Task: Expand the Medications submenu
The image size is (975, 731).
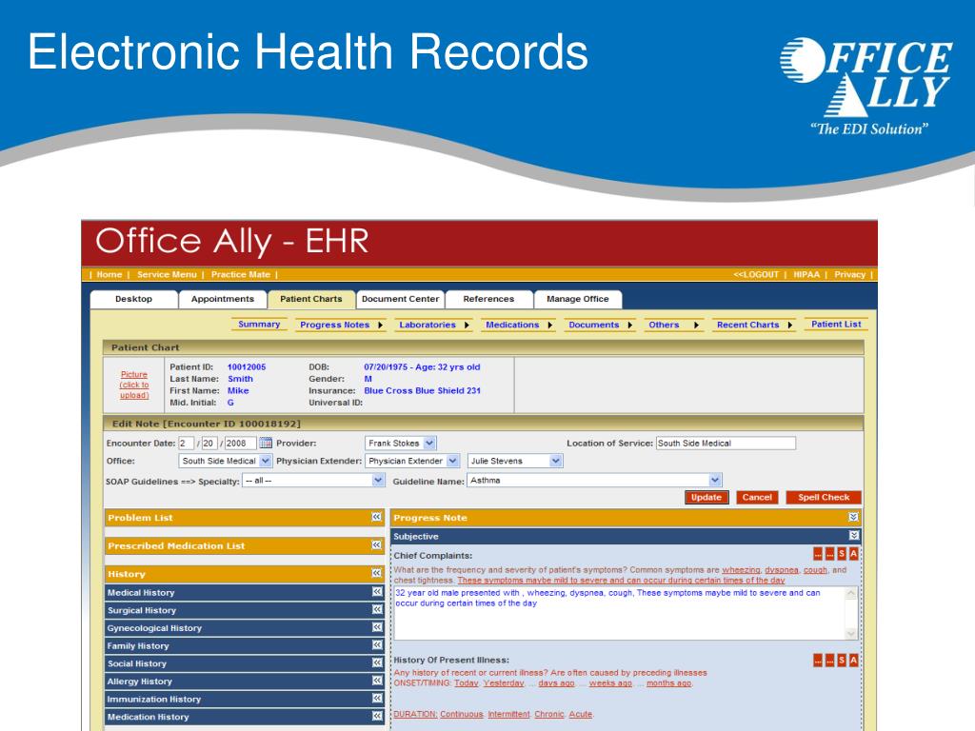Action: click(x=549, y=326)
